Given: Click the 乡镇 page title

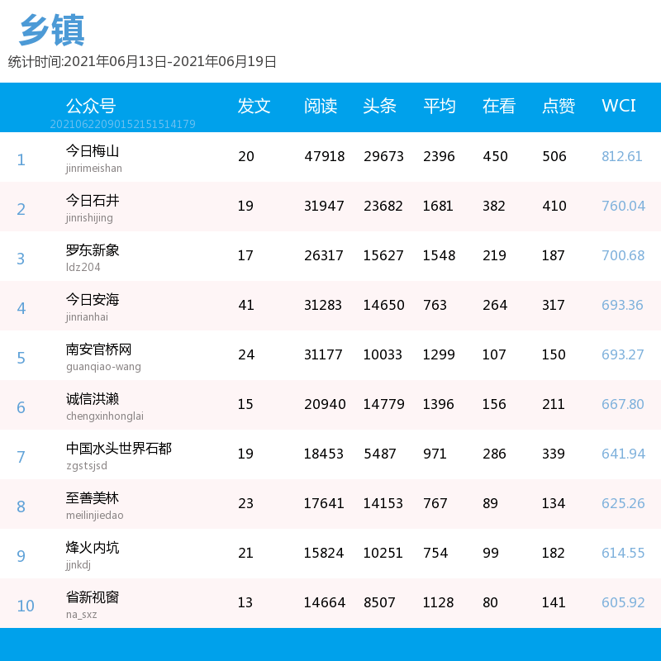Looking at the screenshot, I should [52, 30].
